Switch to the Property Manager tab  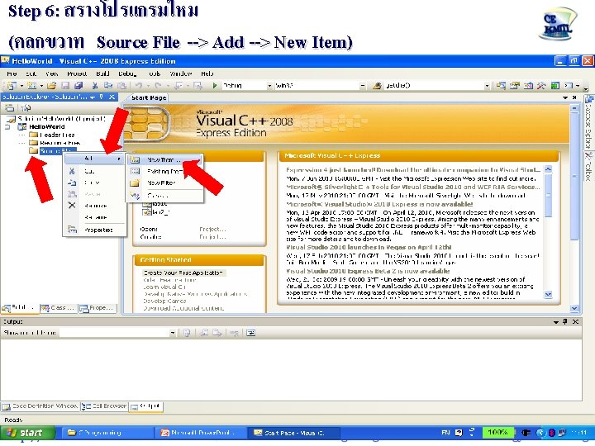tap(97, 308)
